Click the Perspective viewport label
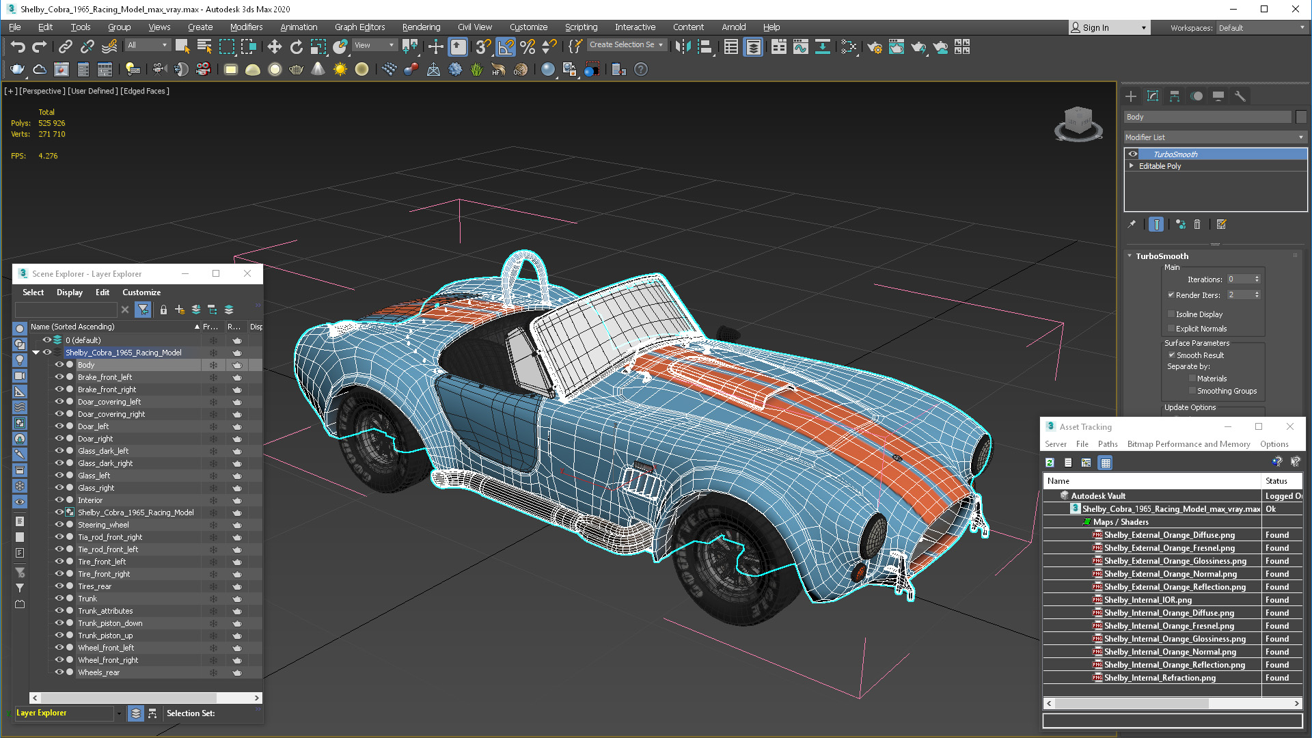This screenshot has height=738, width=1312. click(43, 91)
